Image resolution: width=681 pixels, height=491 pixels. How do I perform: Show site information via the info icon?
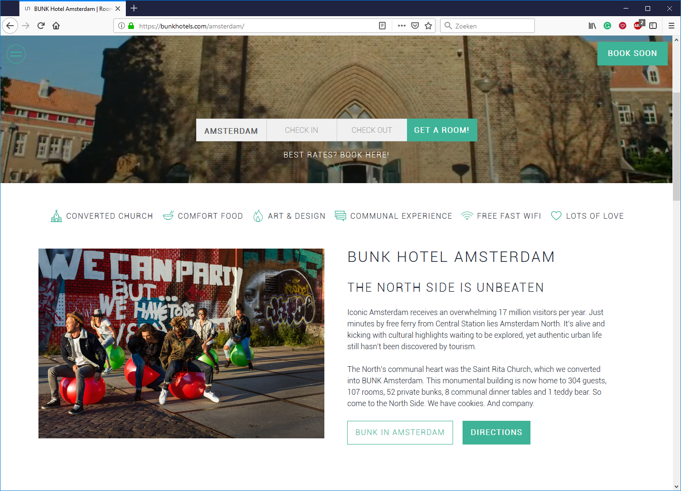tap(122, 26)
